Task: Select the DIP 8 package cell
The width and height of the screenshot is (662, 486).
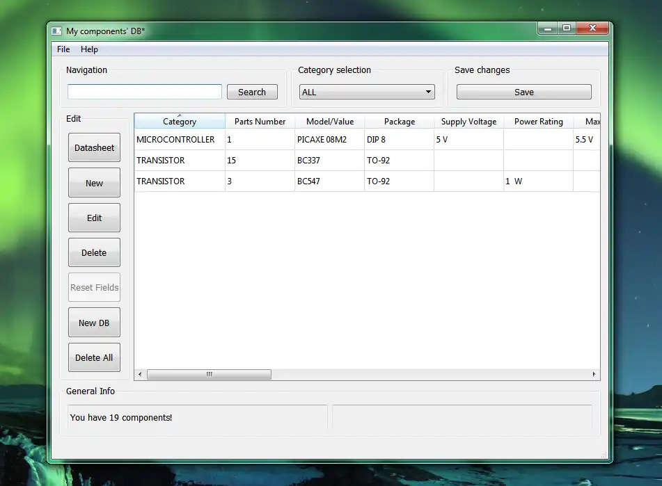Action: coord(400,140)
